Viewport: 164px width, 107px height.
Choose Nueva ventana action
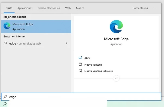pos(93,65)
